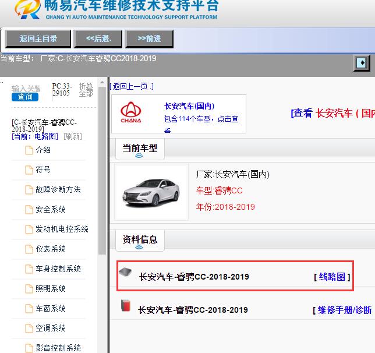Click the [C-长安汽车-睿骋CC-2018-2019] sidebar heading
This screenshot has width=375, height=353.
tap(44, 125)
